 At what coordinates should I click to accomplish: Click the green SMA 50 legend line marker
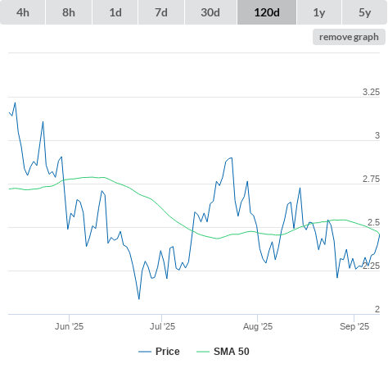(203, 352)
